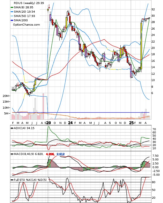Screen dimensions: 163x203
Task: Click the 32 price level axis label
Action: pyautogui.click(x=153, y=9)
